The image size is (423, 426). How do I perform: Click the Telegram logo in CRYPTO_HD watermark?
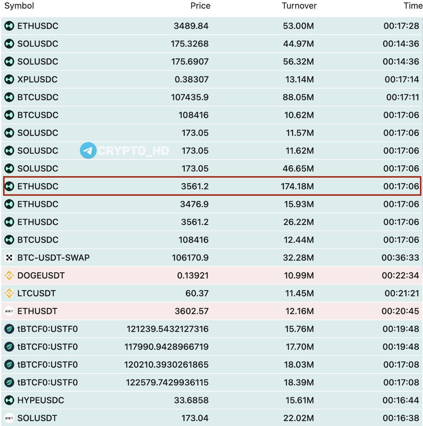coord(88,150)
